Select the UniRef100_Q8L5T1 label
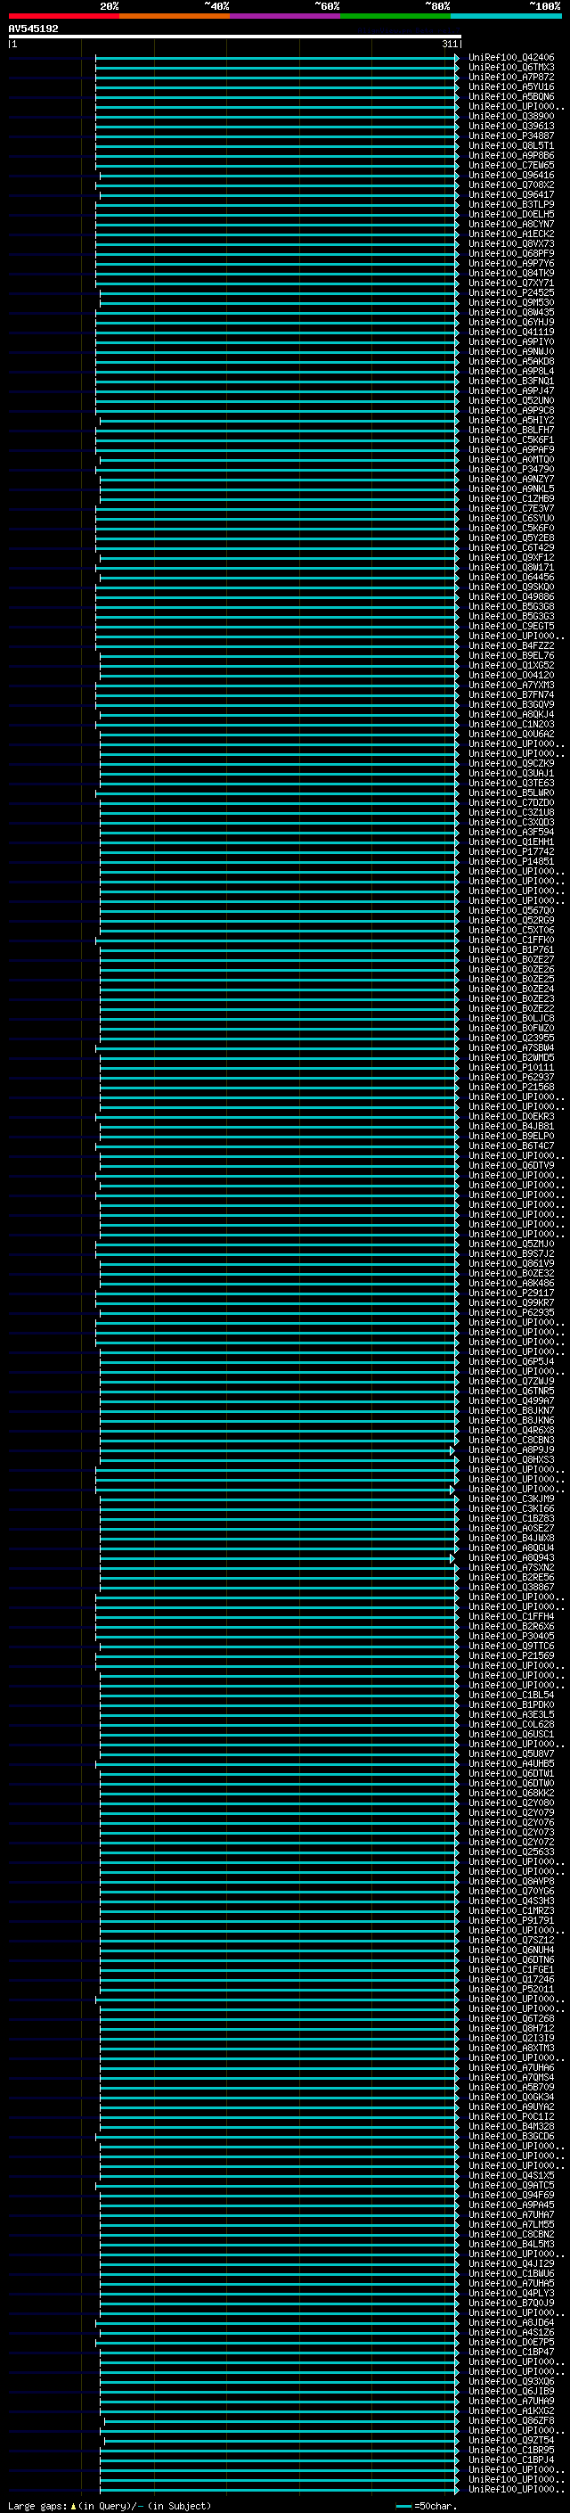570x2513 pixels. tap(511, 145)
